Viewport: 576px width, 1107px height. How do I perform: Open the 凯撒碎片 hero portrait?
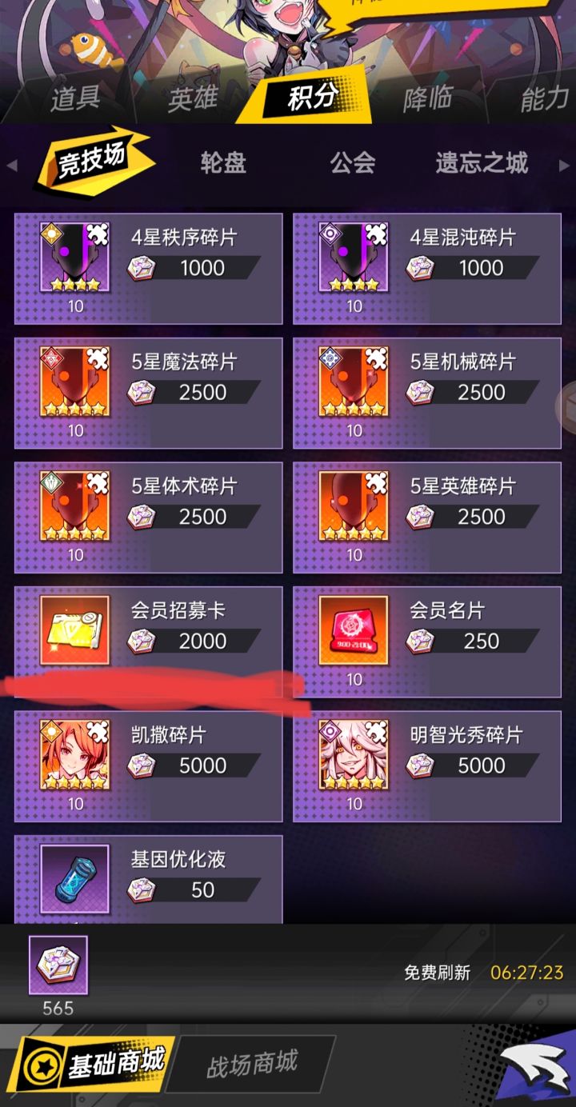[x=75, y=756]
